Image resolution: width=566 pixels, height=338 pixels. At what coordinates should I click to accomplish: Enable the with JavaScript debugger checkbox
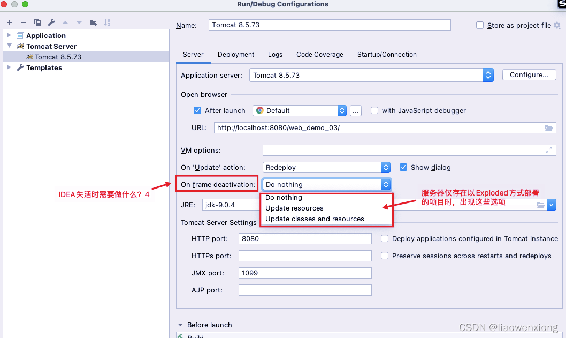[x=374, y=110]
